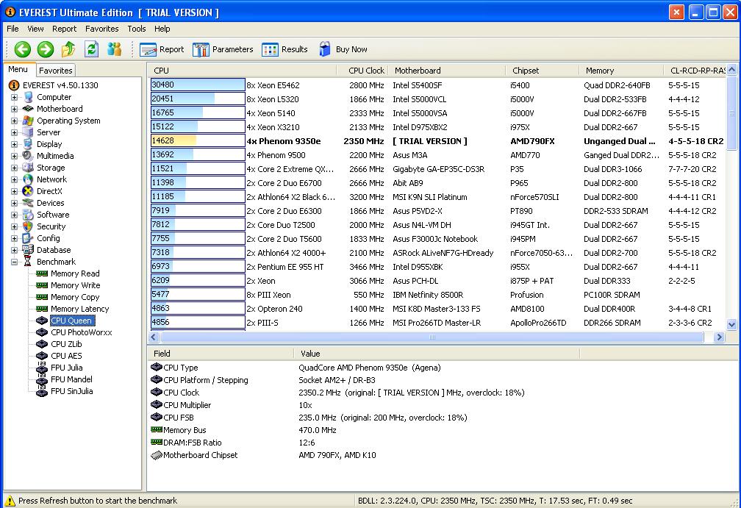
Task: Expand the Motherboard tree node
Action: pyautogui.click(x=14, y=109)
